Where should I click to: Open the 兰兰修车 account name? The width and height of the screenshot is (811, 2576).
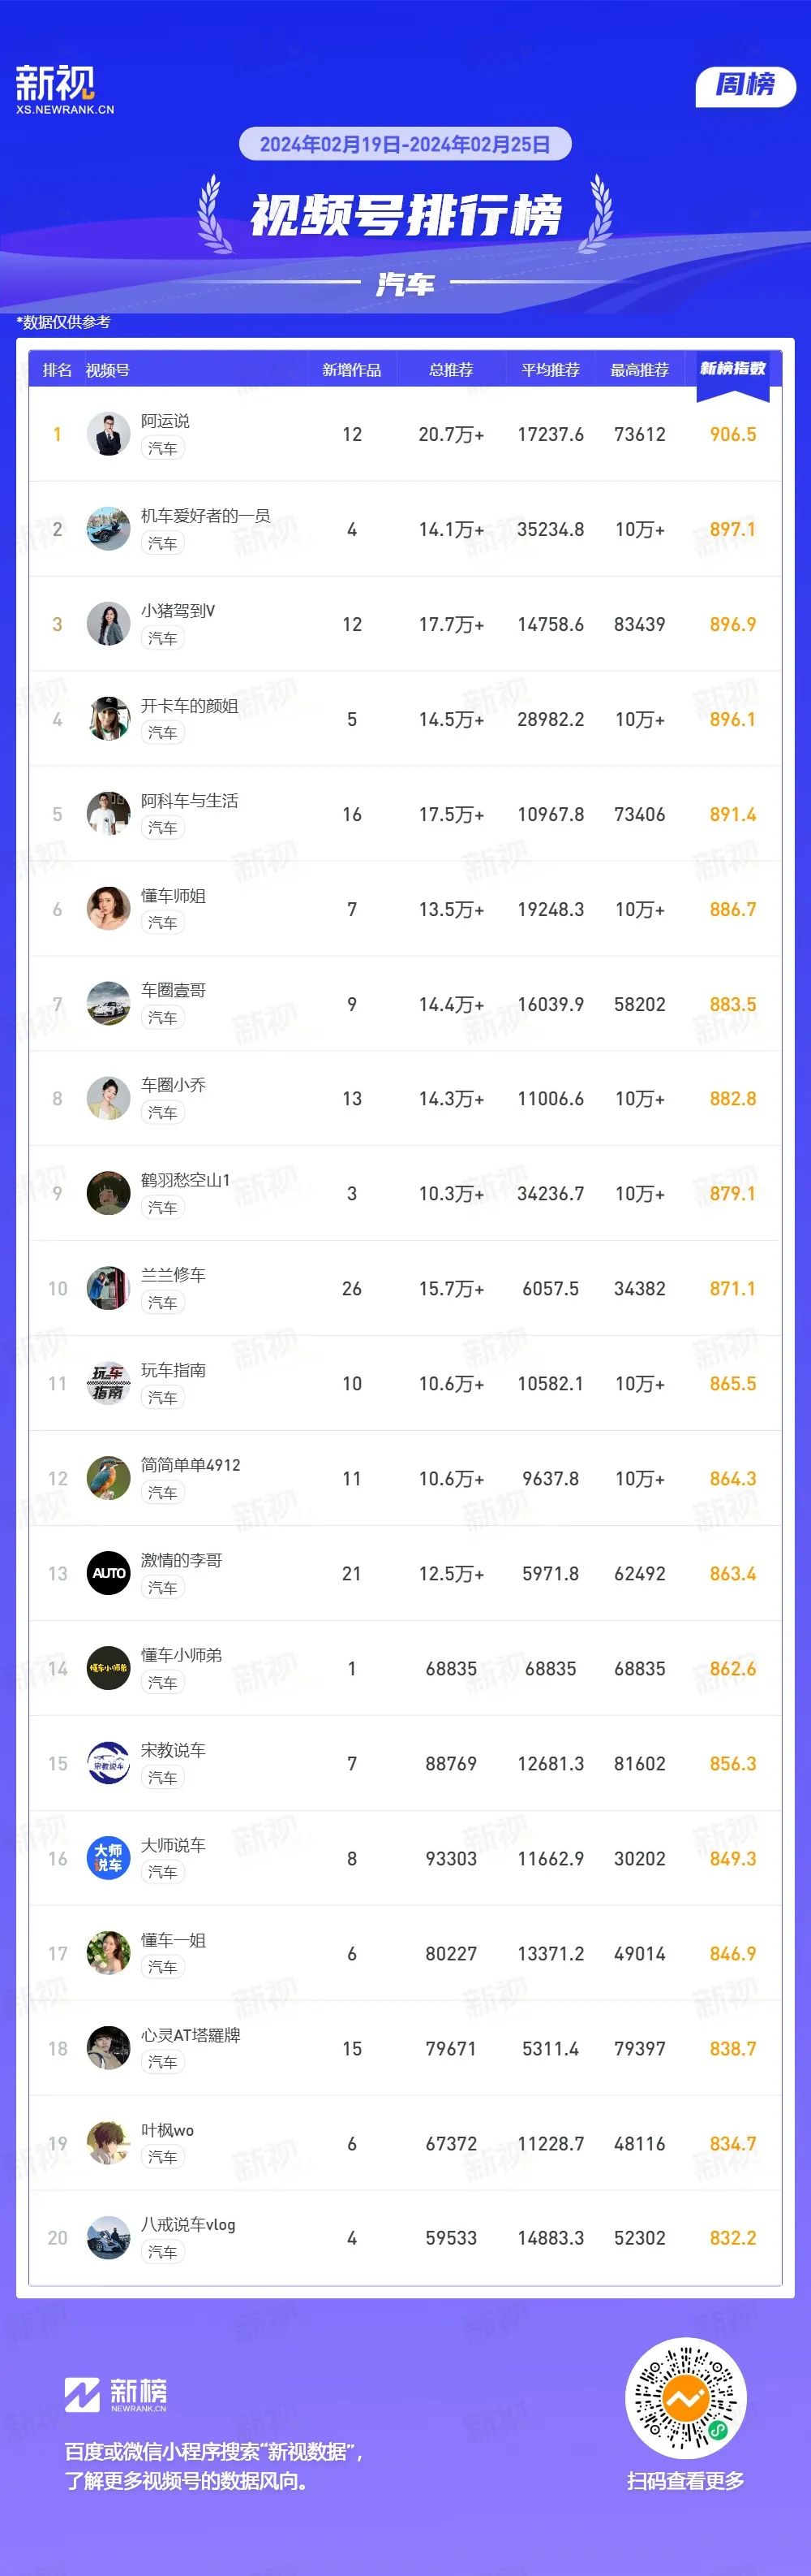point(173,1275)
